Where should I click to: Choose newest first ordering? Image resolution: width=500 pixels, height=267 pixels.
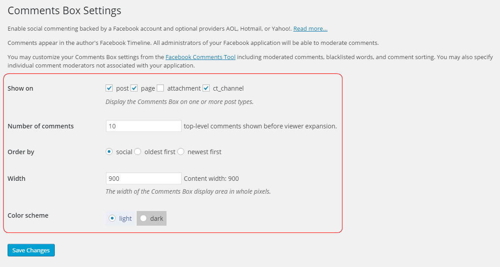click(181, 152)
